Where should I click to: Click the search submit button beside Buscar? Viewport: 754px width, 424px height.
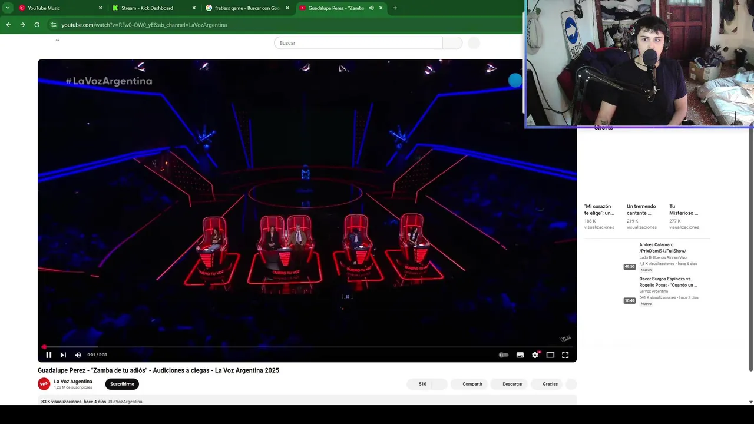pyautogui.click(x=452, y=43)
